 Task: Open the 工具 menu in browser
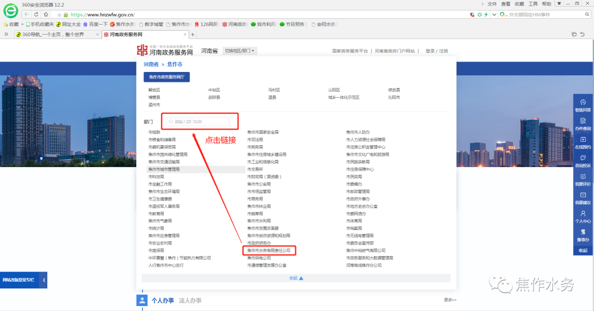coord(533,4)
